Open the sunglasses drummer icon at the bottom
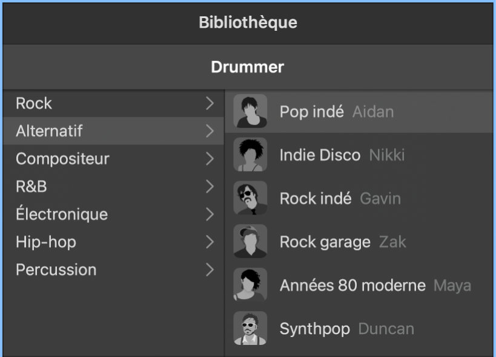This screenshot has height=357, width=496. click(251, 328)
